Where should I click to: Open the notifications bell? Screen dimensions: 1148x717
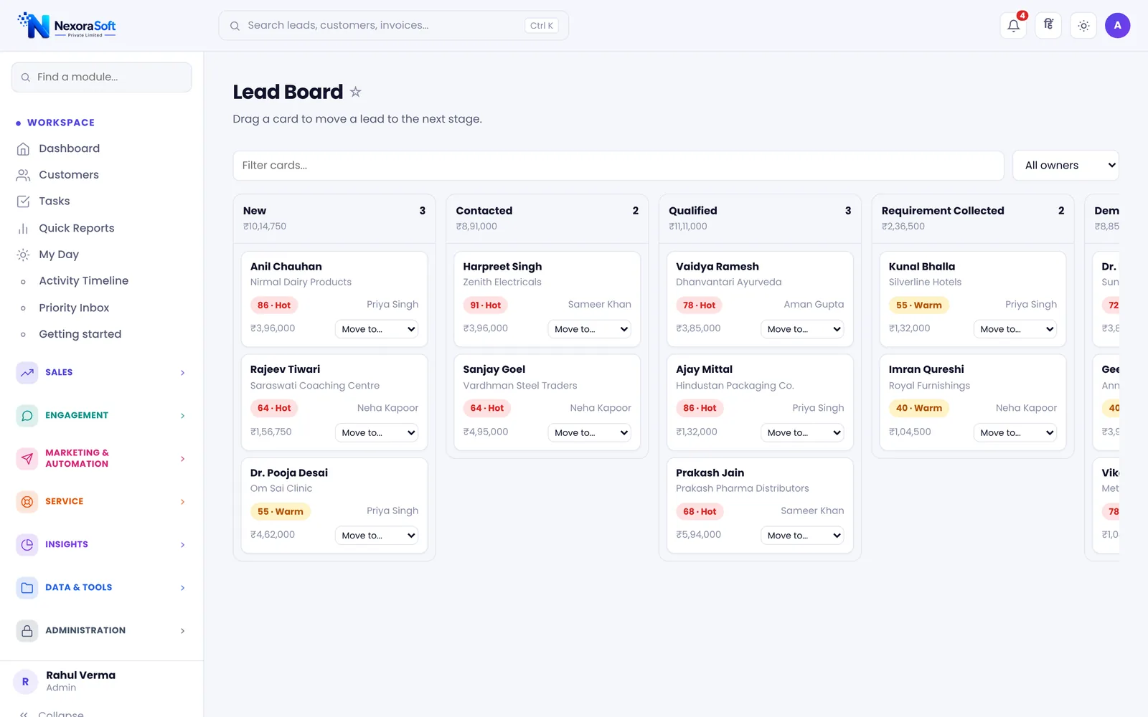(x=1013, y=26)
